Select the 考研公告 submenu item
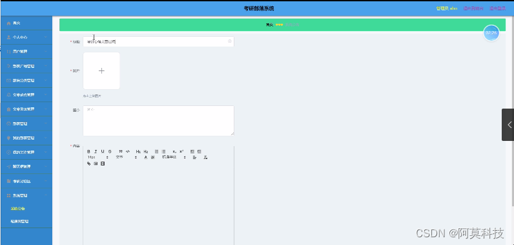 click(x=17, y=208)
